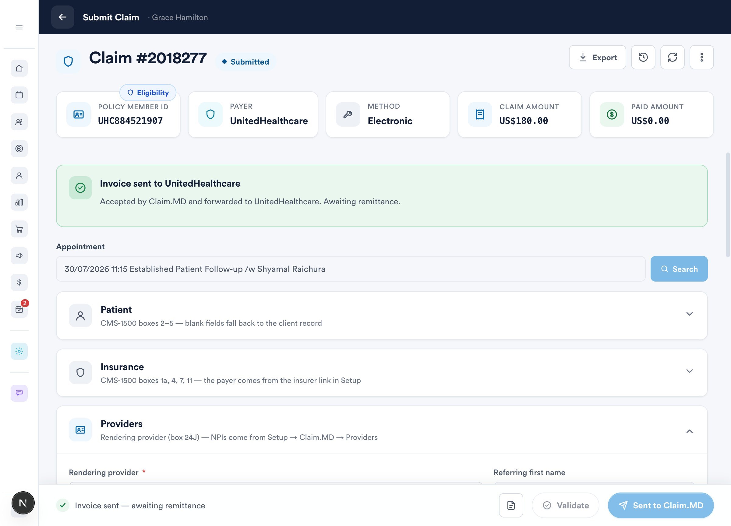Expand the Patient section
Image resolution: width=731 pixels, height=526 pixels.
(x=382, y=316)
